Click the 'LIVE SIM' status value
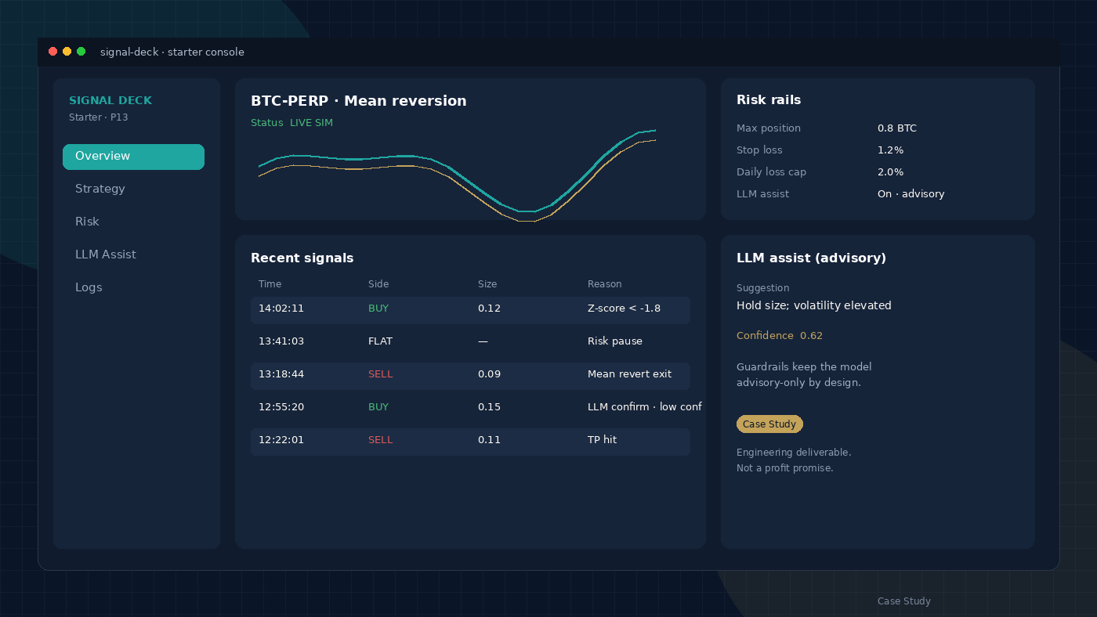 [x=311, y=123]
